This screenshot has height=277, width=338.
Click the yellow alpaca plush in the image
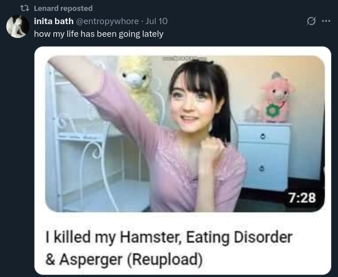pyautogui.click(x=139, y=85)
